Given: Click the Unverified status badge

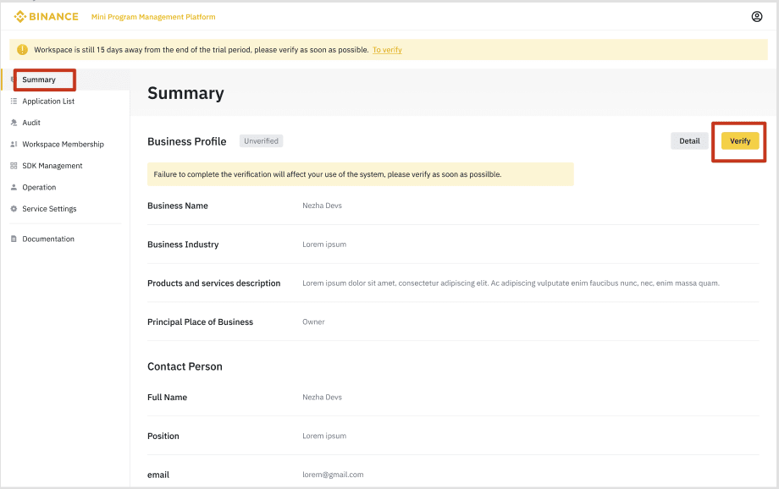Looking at the screenshot, I should 262,141.
